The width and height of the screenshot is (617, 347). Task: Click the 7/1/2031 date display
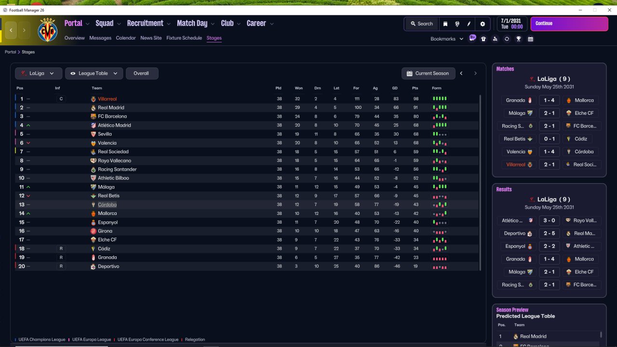(512, 24)
